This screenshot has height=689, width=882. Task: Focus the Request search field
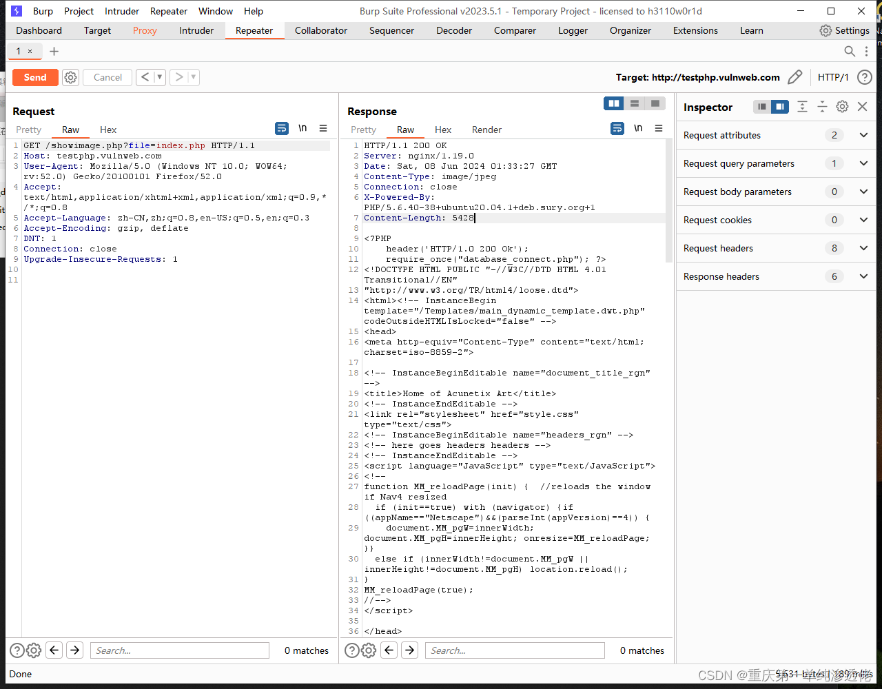(x=179, y=650)
